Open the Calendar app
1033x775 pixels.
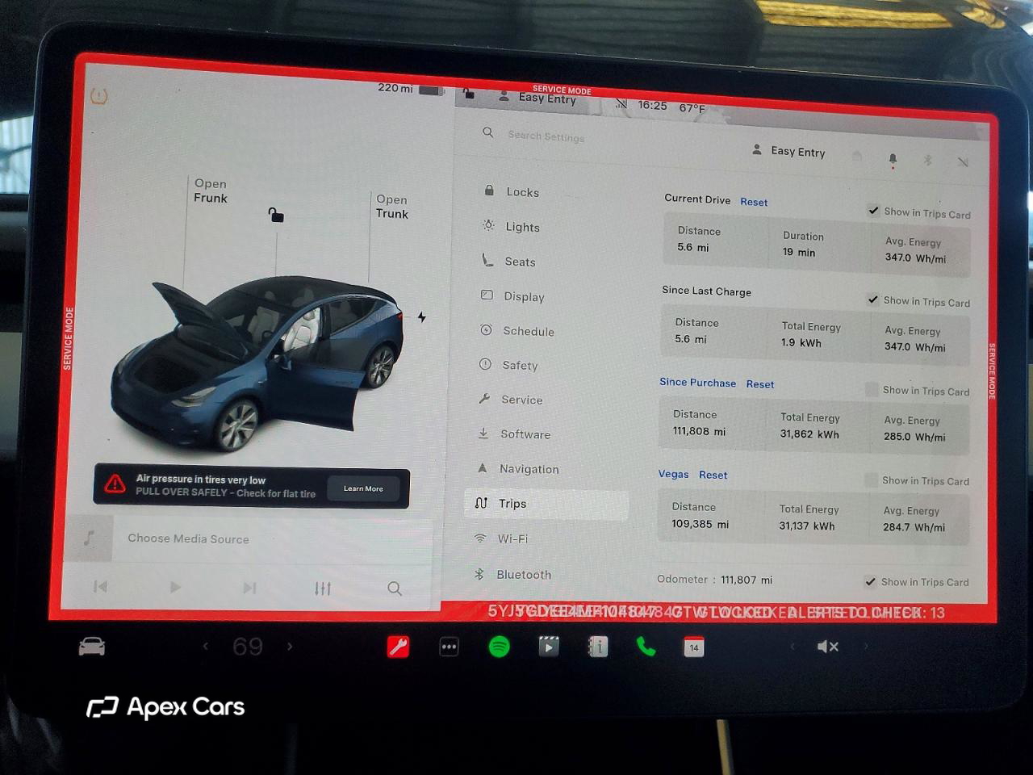coord(694,647)
